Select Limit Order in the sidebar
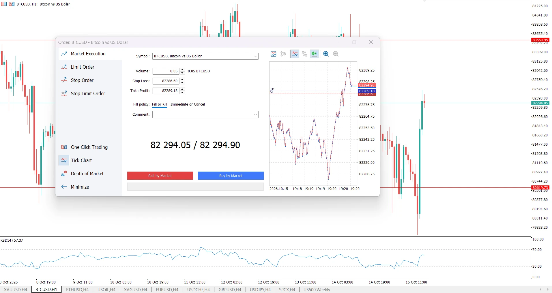Image resolution: width=552 pixels, height=293 pixels. (90, 67)
